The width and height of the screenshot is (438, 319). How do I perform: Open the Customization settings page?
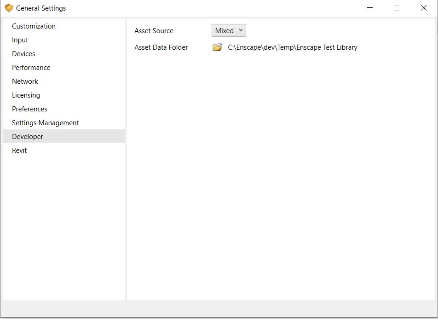click(63, 26)
